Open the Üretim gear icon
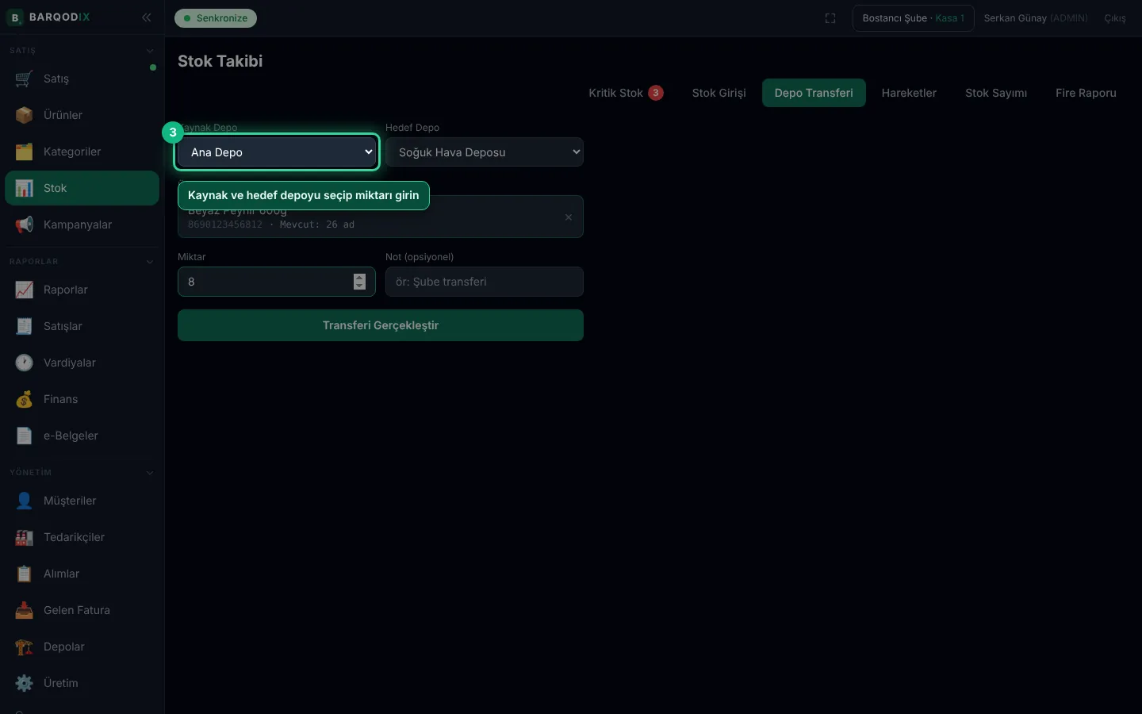This screenshot has width=1142, height=714. coord(24,683)
